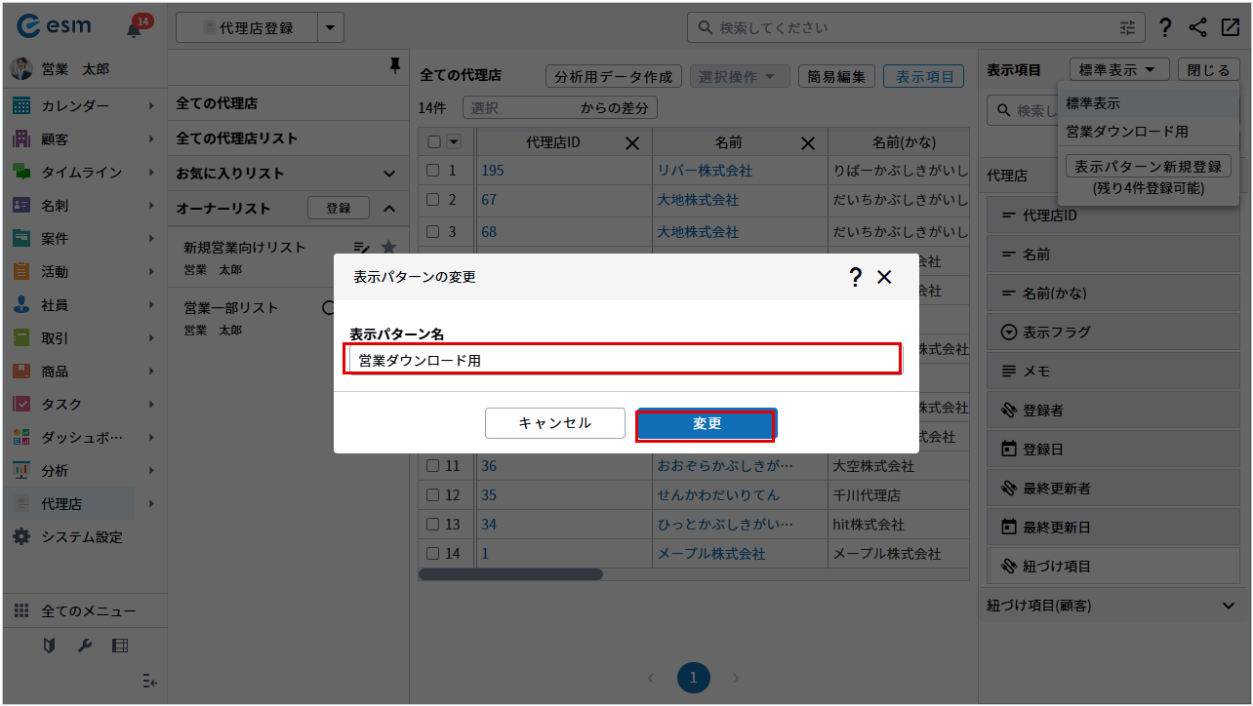Check the row 11 checkbox

433,466
